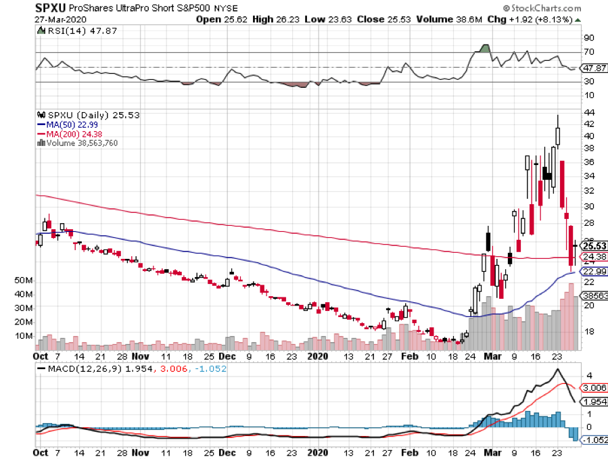Click the SPXU (Daily) candlestick legend icon
This screenshot has width=608, height=459.
pyautogui.click(x=40, y=116)
